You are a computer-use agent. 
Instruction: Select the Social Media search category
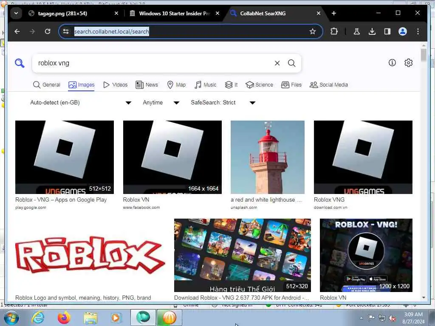(x=329, y=84)
